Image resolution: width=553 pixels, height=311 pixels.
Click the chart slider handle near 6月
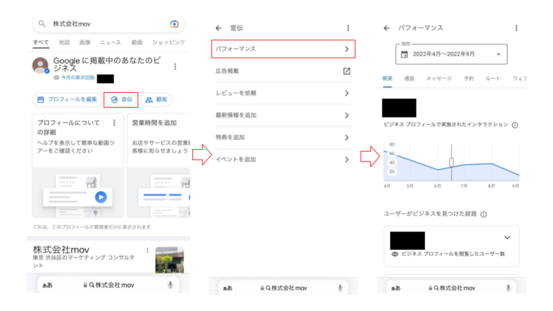(451, 162)
